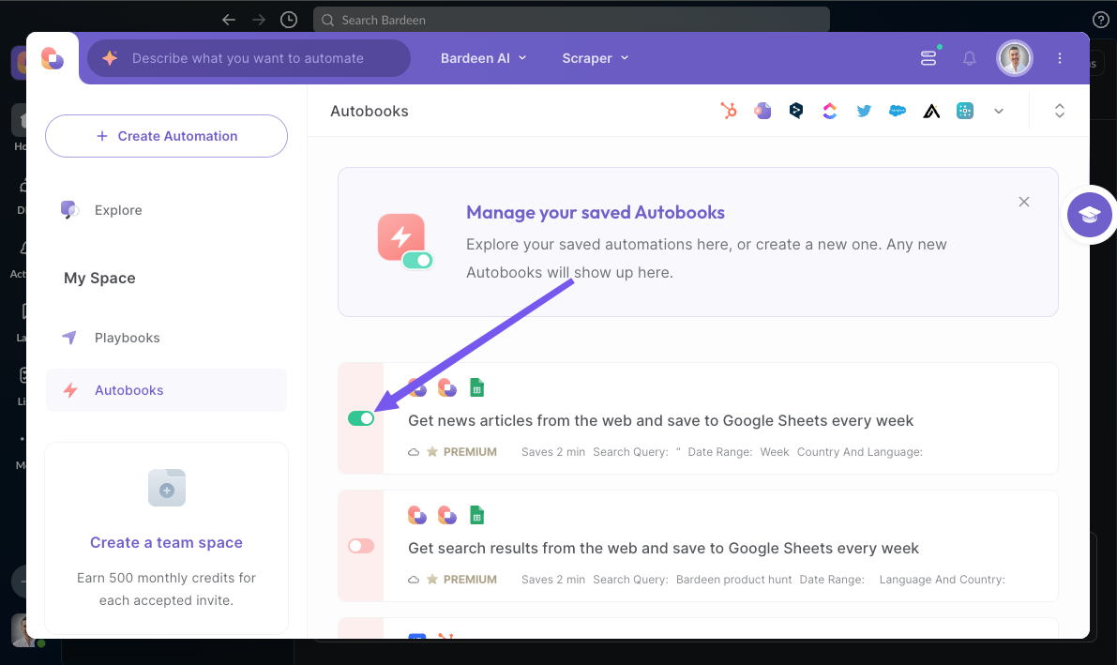The width and height of the screenshot is (1117, 665).
Task: Click the My Space section heading
Action: [x=99, y=278]
